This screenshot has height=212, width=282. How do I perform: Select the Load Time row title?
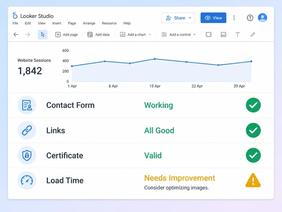[65, 181]
